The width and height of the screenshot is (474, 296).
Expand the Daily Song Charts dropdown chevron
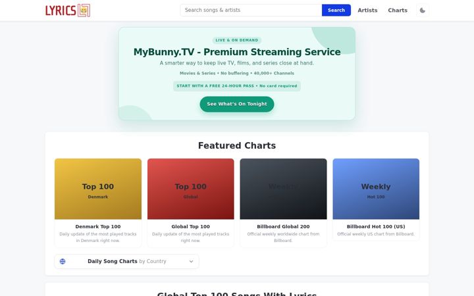click(191, 261)
